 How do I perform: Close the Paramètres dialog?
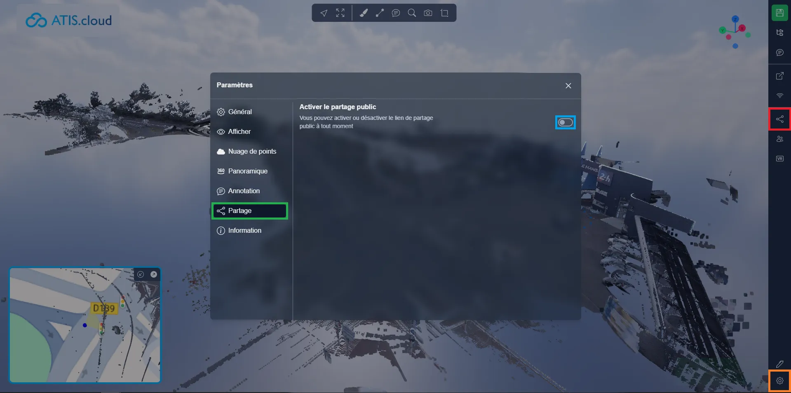click(568, 86)
